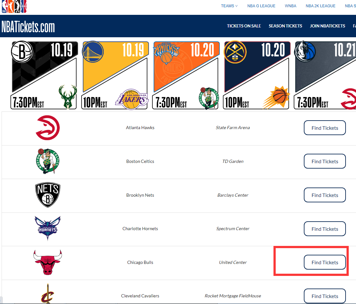Click Boston Celtics logo in team list
Screen dimensions: 356x304
[48, 161]
